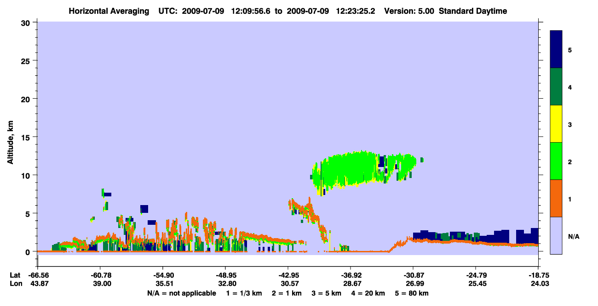The image size is (598, 306).
Task: Click the 'Lon' row label
Action: tap(15, 284)
